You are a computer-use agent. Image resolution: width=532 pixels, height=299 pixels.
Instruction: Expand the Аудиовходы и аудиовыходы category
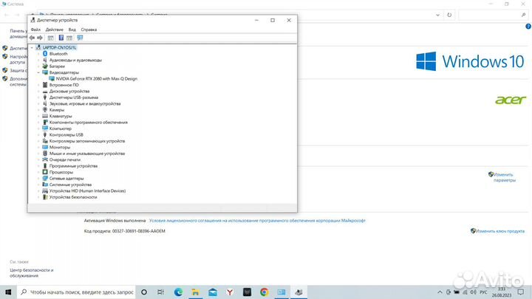38,60
